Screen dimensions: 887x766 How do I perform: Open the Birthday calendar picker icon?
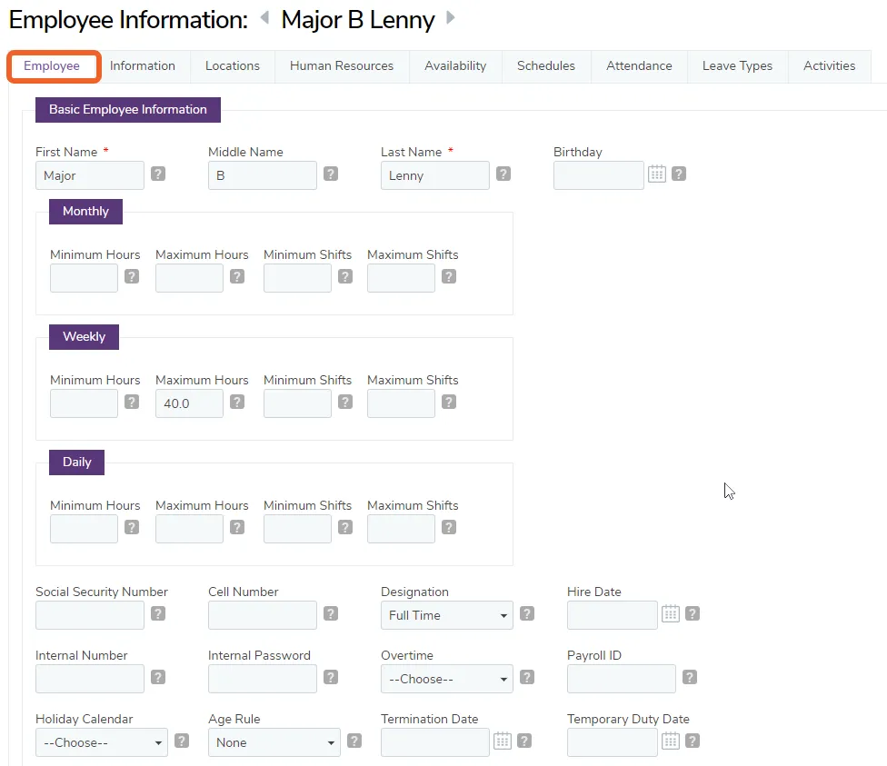657,174
